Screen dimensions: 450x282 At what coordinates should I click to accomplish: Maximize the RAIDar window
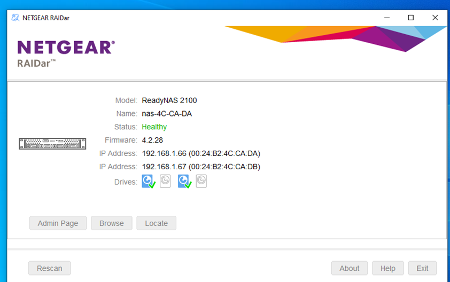(410, 18)
